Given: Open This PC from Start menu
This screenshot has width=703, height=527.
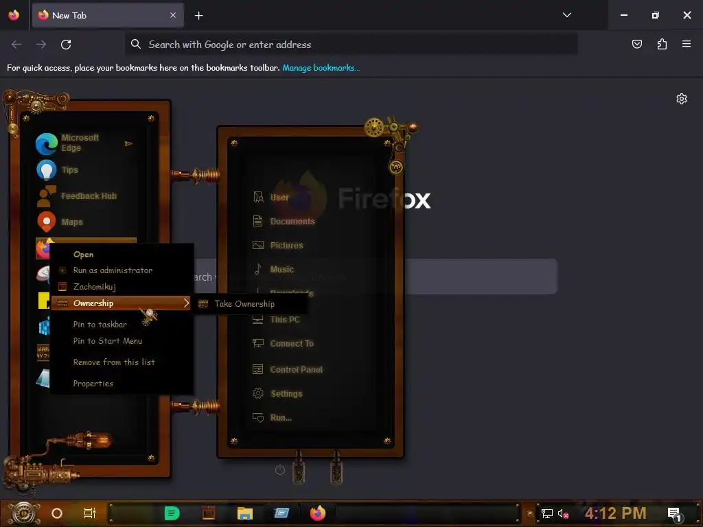Looking at the screenshot, I should (x=276, y=320).
